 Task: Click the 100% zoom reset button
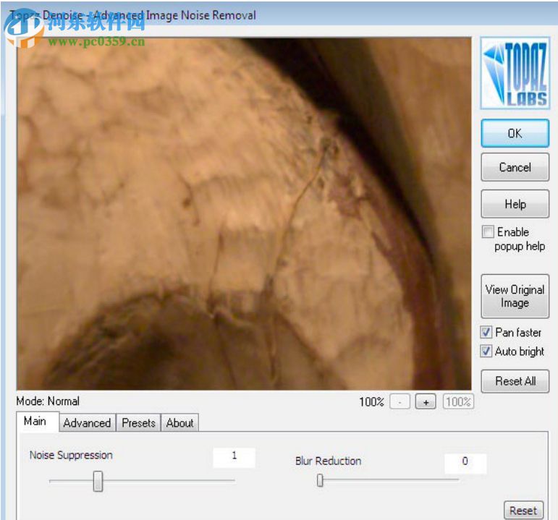pyautogui.click(x=458, y=402)
